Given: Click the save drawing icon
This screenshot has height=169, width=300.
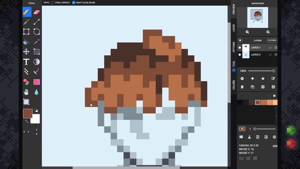Looking at the screenshot, I should tap(266, 137).
